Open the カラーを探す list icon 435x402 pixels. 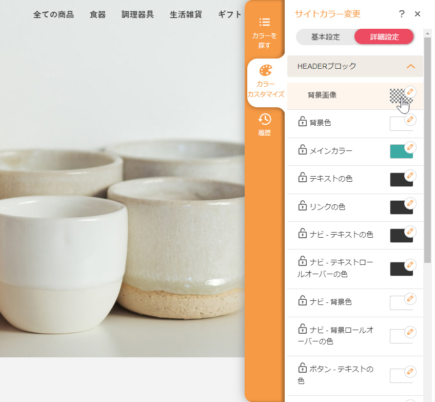[x=265, y=22]
